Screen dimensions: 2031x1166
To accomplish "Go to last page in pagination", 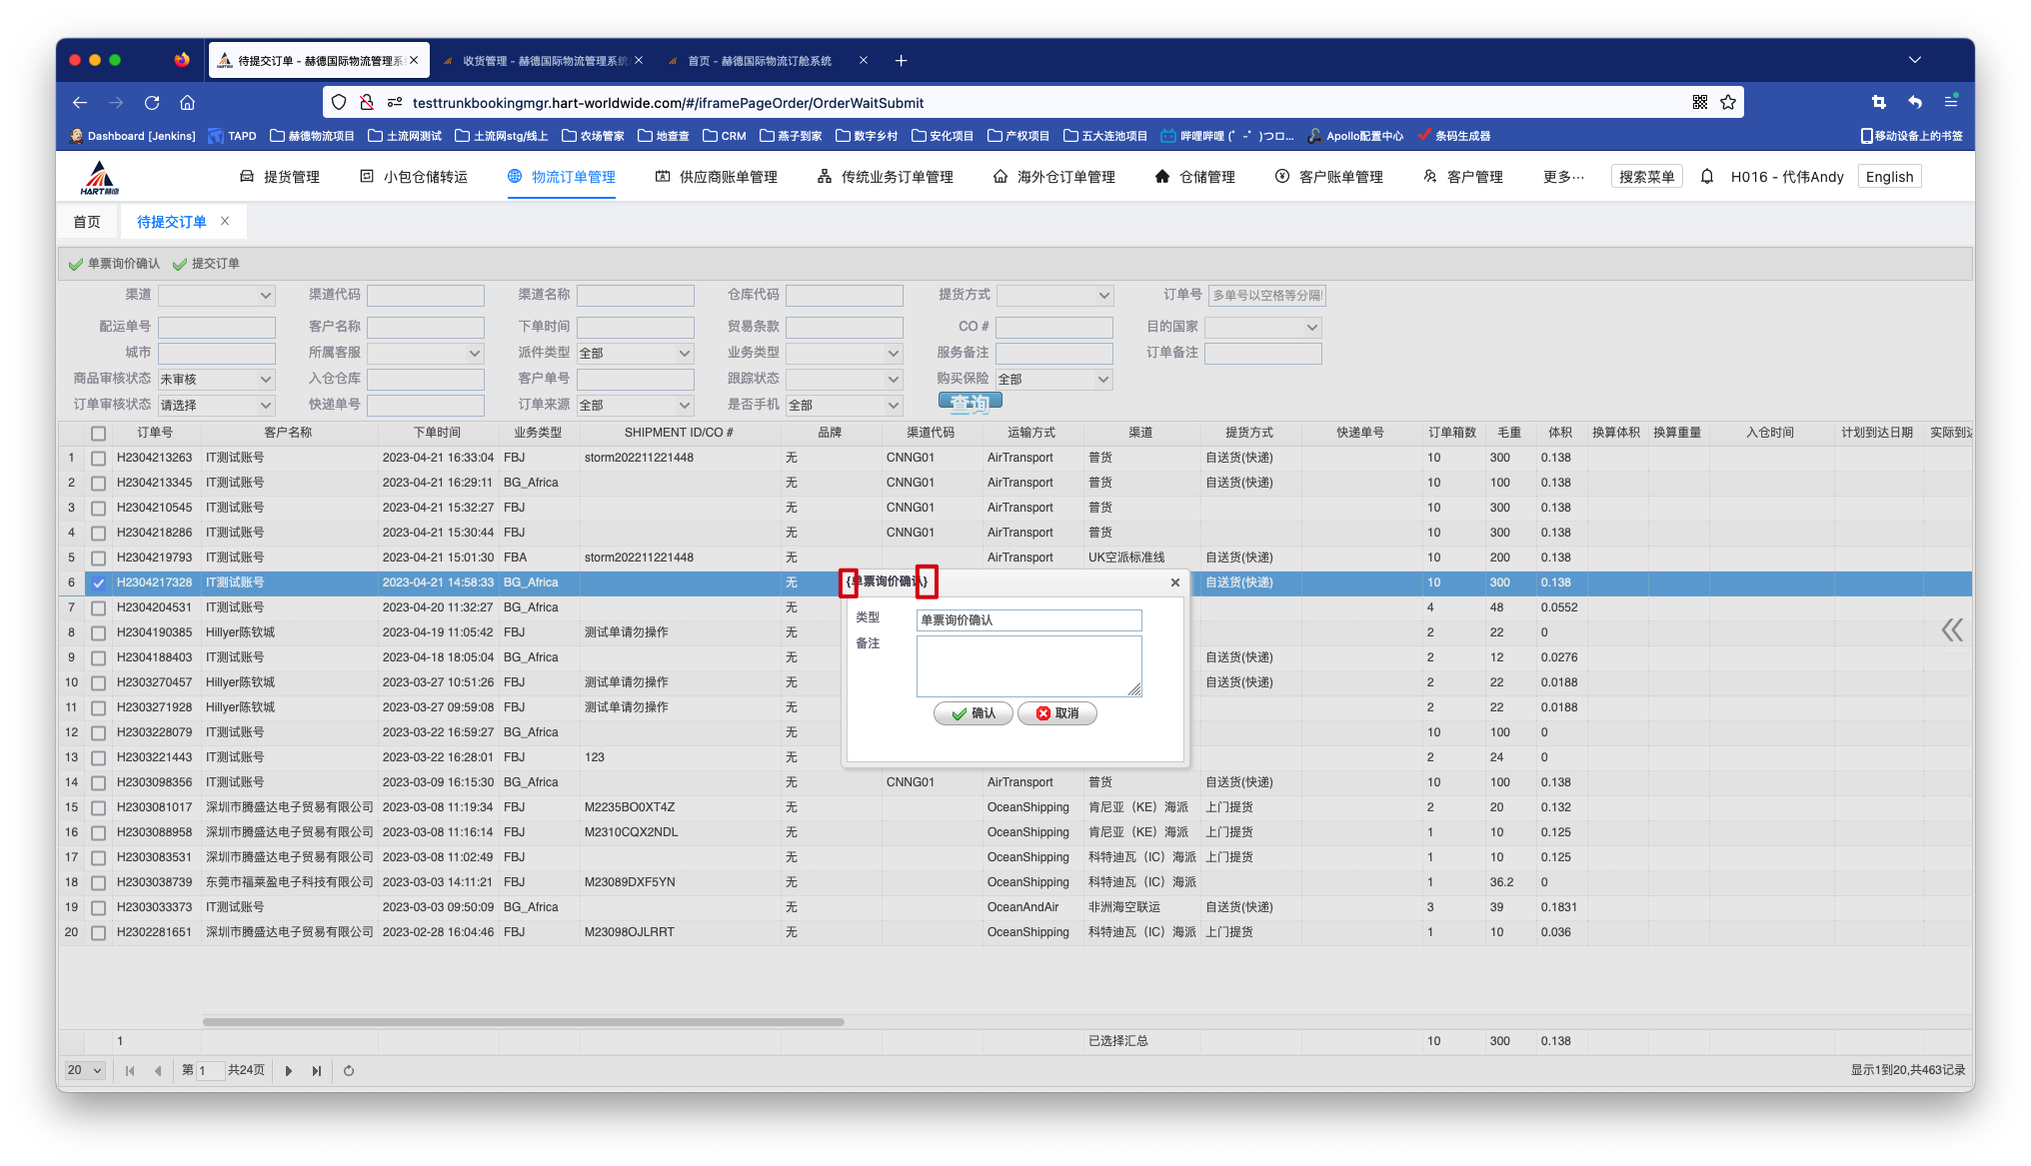I will [x=317, y=1071].
